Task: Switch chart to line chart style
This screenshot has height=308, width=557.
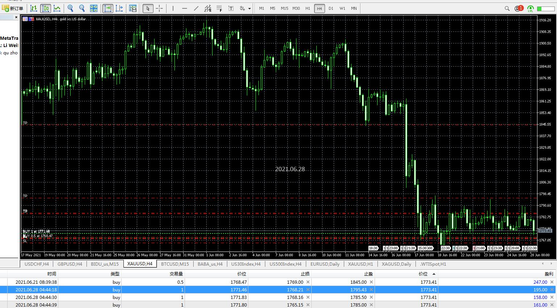Action: (x=57, y=8)
